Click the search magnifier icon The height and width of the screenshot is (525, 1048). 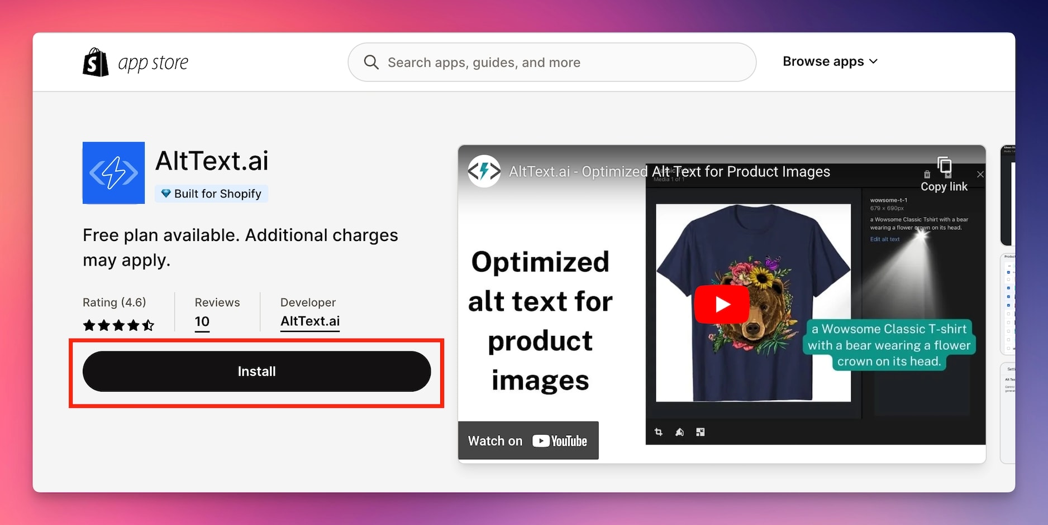[371, 62]
